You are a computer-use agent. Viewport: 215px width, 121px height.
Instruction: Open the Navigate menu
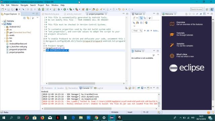(x=24, y=5)
